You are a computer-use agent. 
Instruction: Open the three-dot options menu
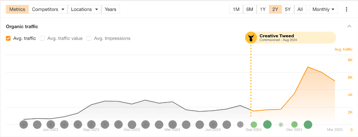point(346,9)
